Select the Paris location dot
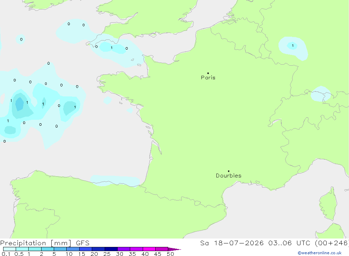The image size is (349, 256). click(x=208, y=73)
